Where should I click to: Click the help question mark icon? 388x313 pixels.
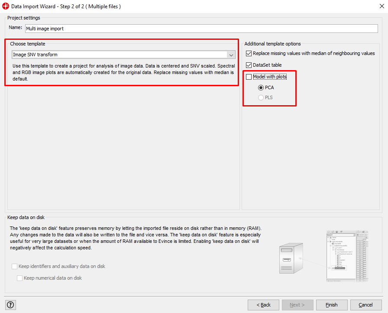click(x=10, y=305)
